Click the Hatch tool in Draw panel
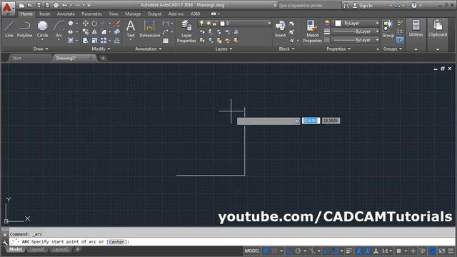457x257 pixels. 71,41
